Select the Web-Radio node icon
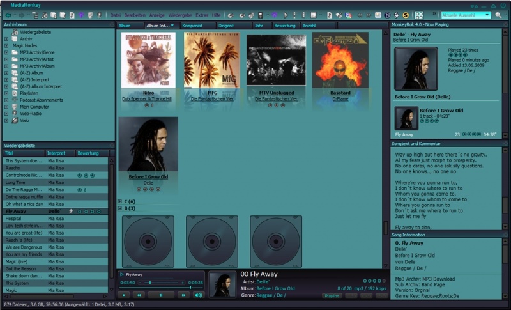 pyautogui.click(x=15, y=113)
